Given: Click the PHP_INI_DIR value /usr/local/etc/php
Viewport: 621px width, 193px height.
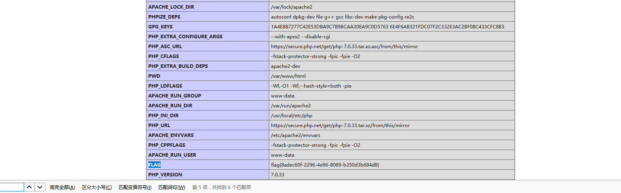Looking at the screenshot, I should (x=291, y=116).
